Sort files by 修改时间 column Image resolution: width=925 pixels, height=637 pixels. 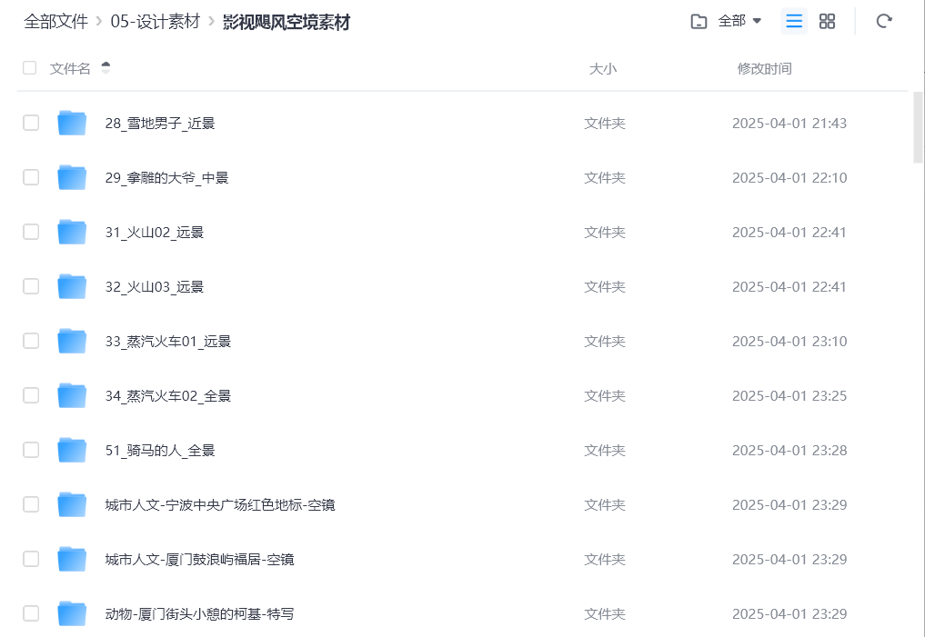[x=764, y=68]
